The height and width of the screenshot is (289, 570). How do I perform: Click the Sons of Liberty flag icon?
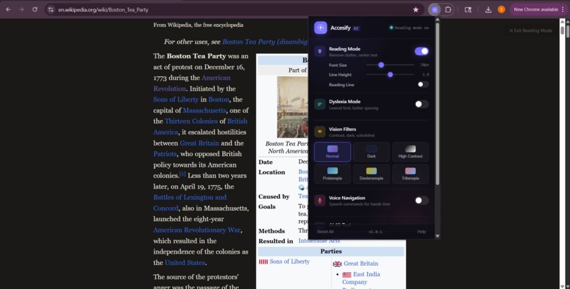[263, 261]
